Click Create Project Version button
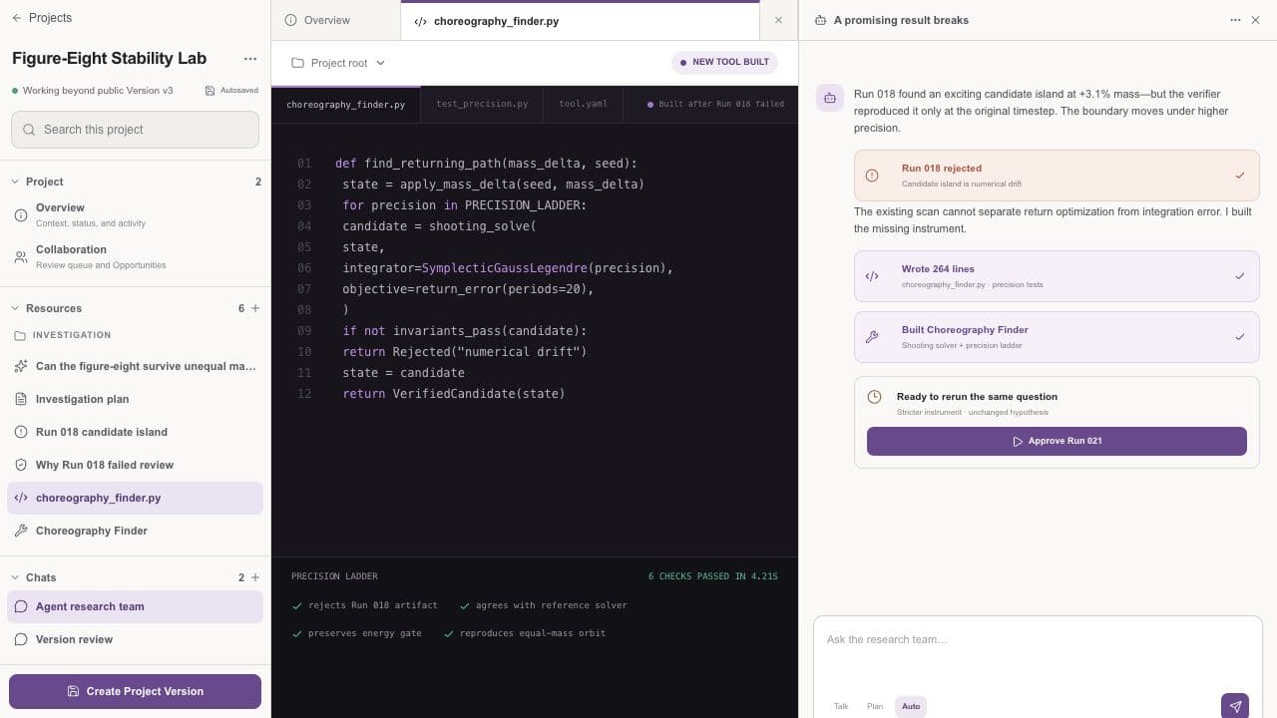This screenshot has width=1277, height=718. [135, 691]
